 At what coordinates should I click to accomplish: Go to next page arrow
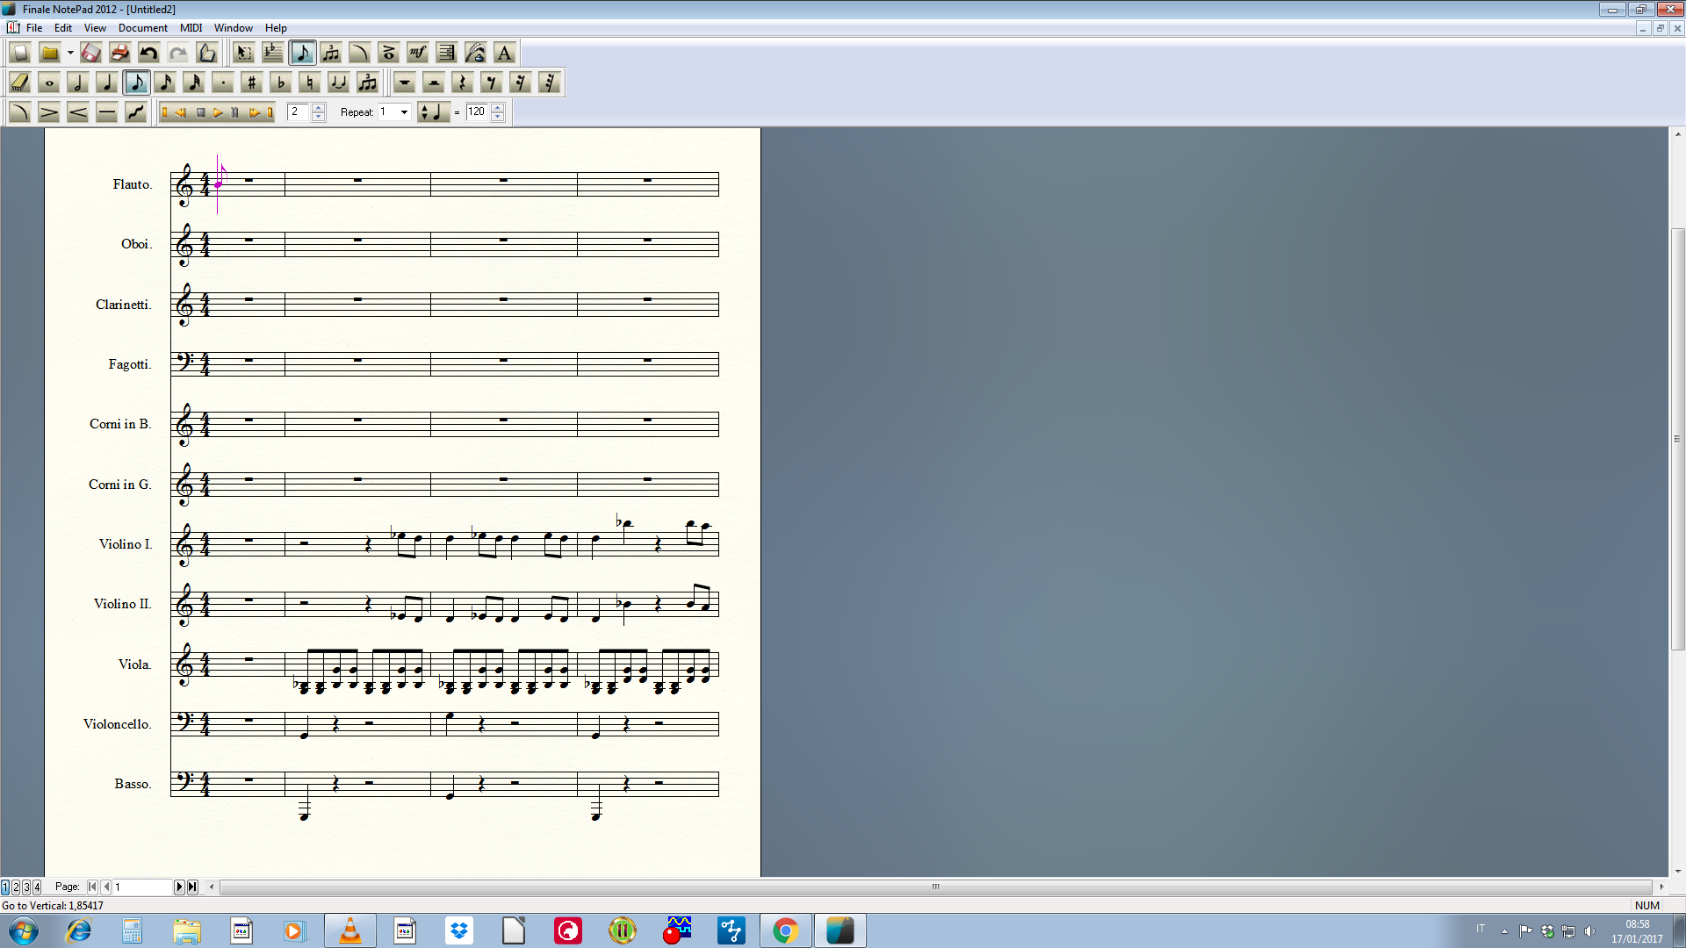click(179, 887)
